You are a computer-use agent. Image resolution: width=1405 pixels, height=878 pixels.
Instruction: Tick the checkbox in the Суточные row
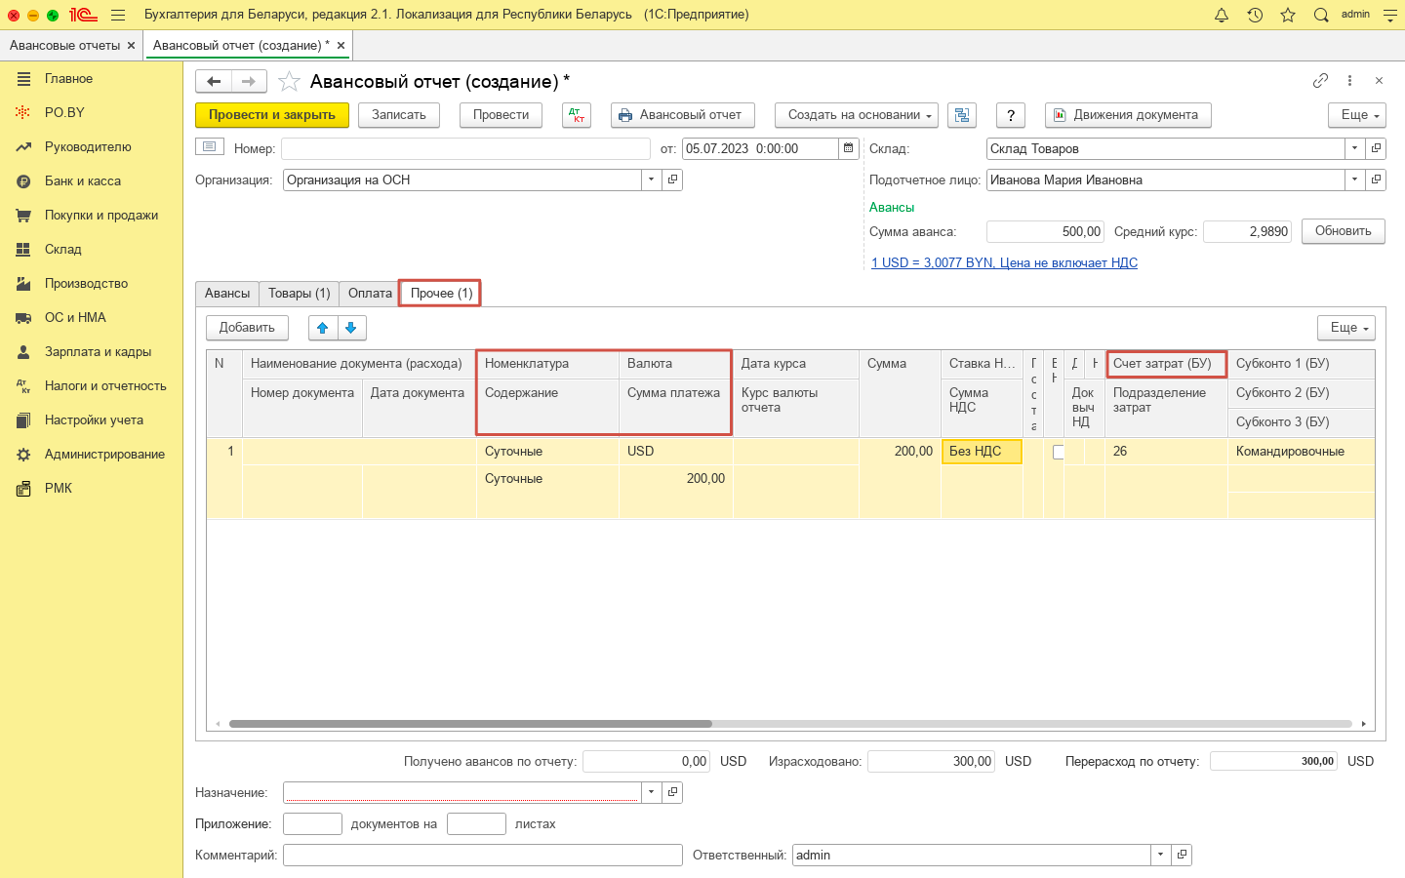tap(1058, 452)
